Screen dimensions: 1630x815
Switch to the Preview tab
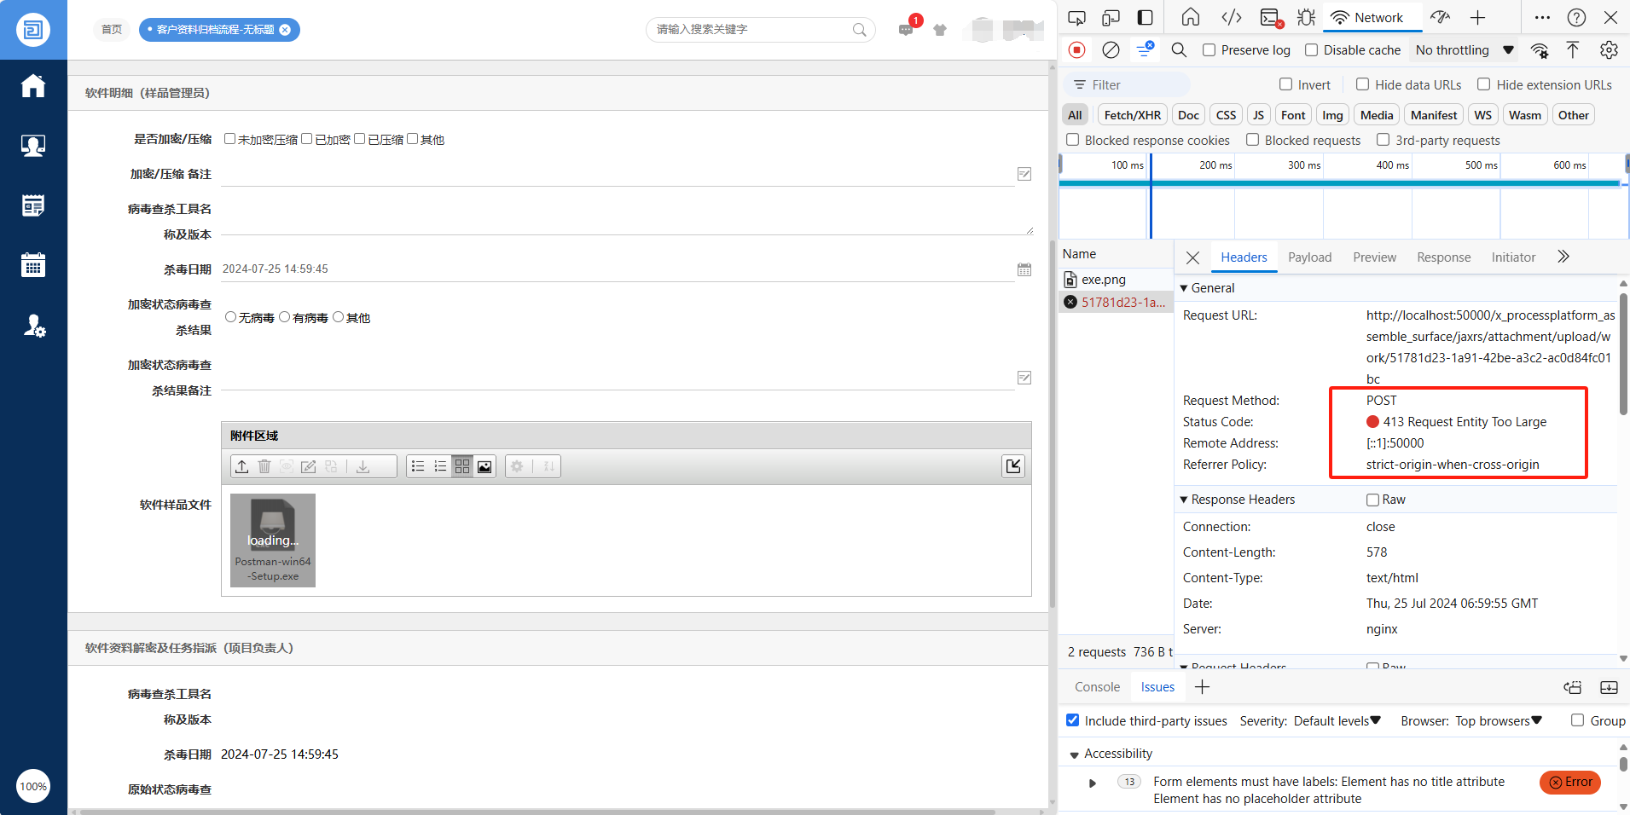[1374, 257]
